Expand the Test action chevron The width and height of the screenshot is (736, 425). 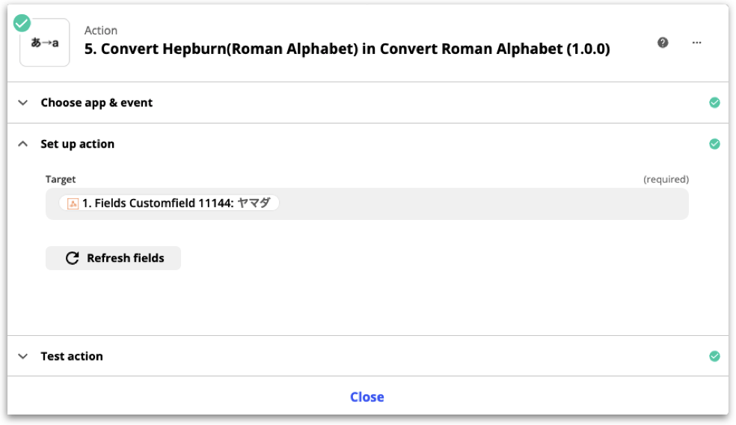pyautogui.click(x=23, y=356)
